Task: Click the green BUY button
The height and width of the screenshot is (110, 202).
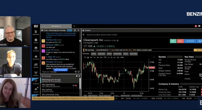Action: click(173, 41)
